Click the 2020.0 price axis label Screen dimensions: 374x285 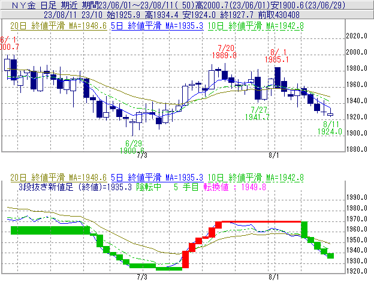(357, 36)
